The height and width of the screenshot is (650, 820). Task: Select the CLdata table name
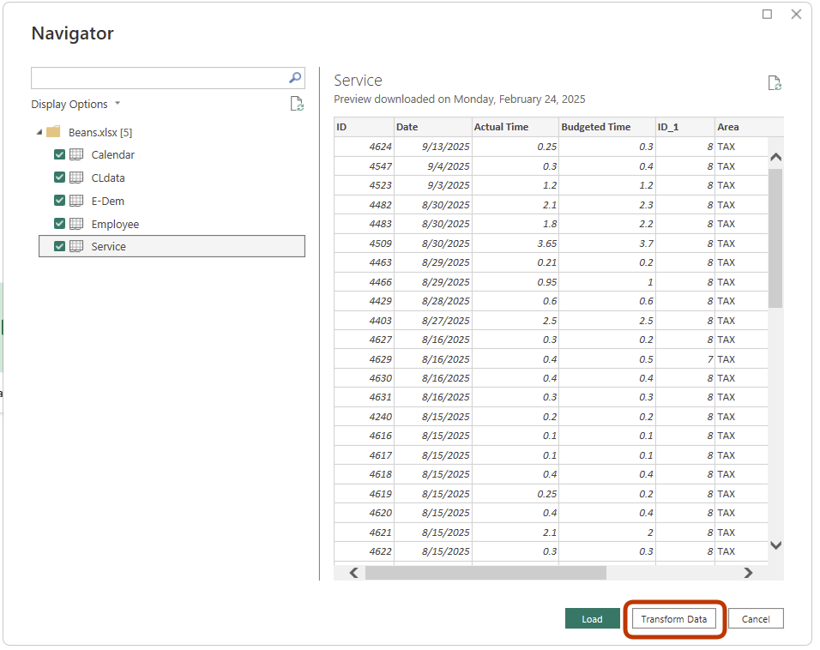108,178
